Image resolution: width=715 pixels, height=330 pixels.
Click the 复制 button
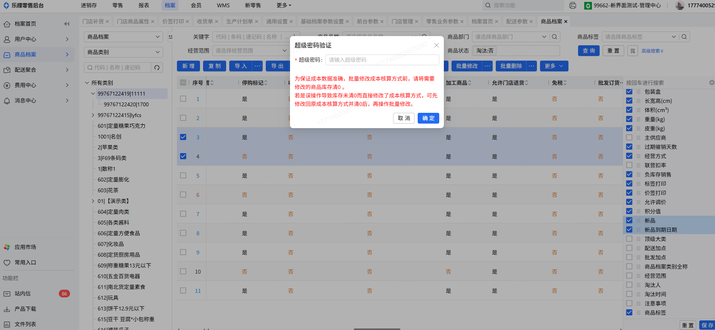click(x=215, y=66)
